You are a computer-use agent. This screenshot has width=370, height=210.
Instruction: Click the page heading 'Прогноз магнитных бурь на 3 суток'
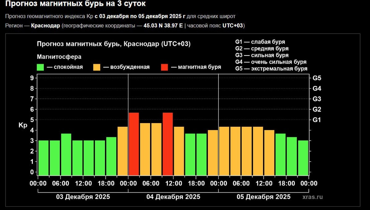point(76,4)
